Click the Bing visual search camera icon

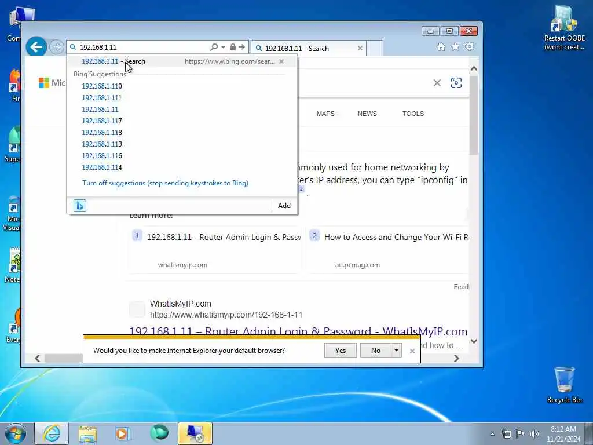456,83
